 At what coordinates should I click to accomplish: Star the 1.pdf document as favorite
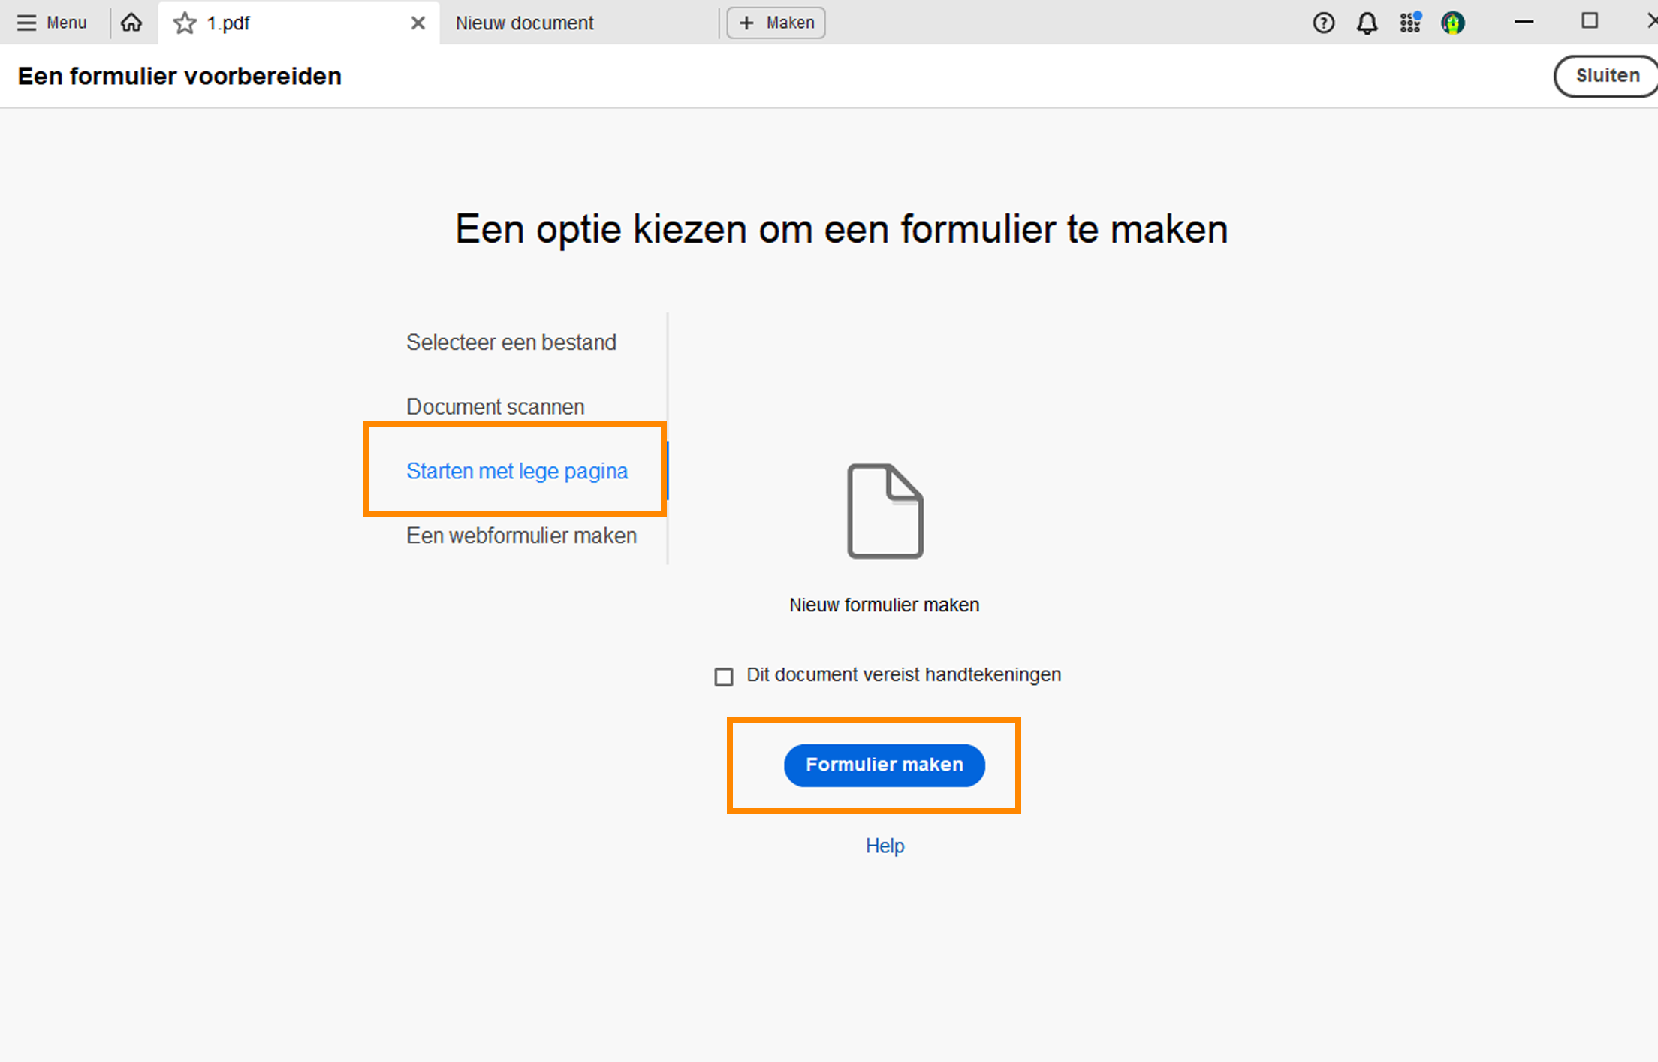click(x=184, y=23)
